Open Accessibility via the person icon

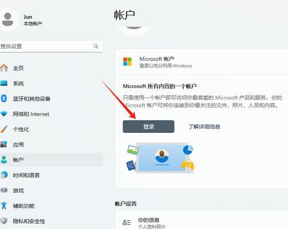4,206
